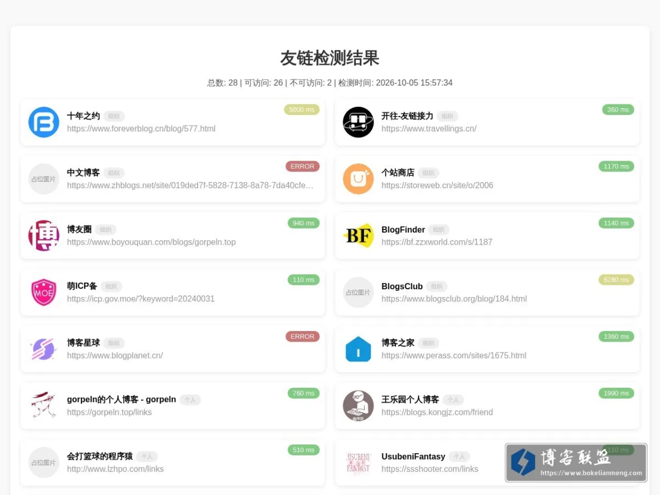The height and width of the screenshot is (495, 660).
Task: Open the foreverblog.cn/blog/577.html link
Action: pyautogui.click(x=141, y=129)
